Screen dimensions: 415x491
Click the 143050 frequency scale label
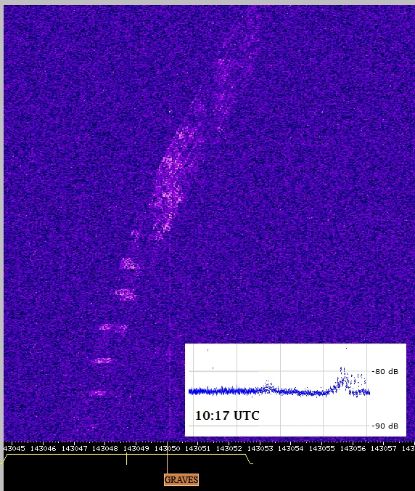[168, 449]
